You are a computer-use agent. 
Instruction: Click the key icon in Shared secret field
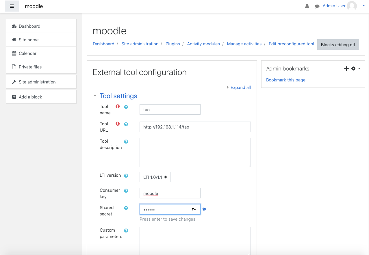click(194, 209)
